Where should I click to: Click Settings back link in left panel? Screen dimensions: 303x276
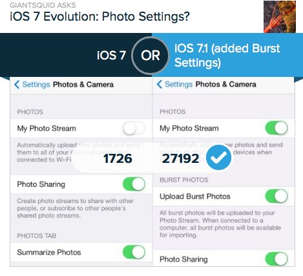tap(36, 85)
